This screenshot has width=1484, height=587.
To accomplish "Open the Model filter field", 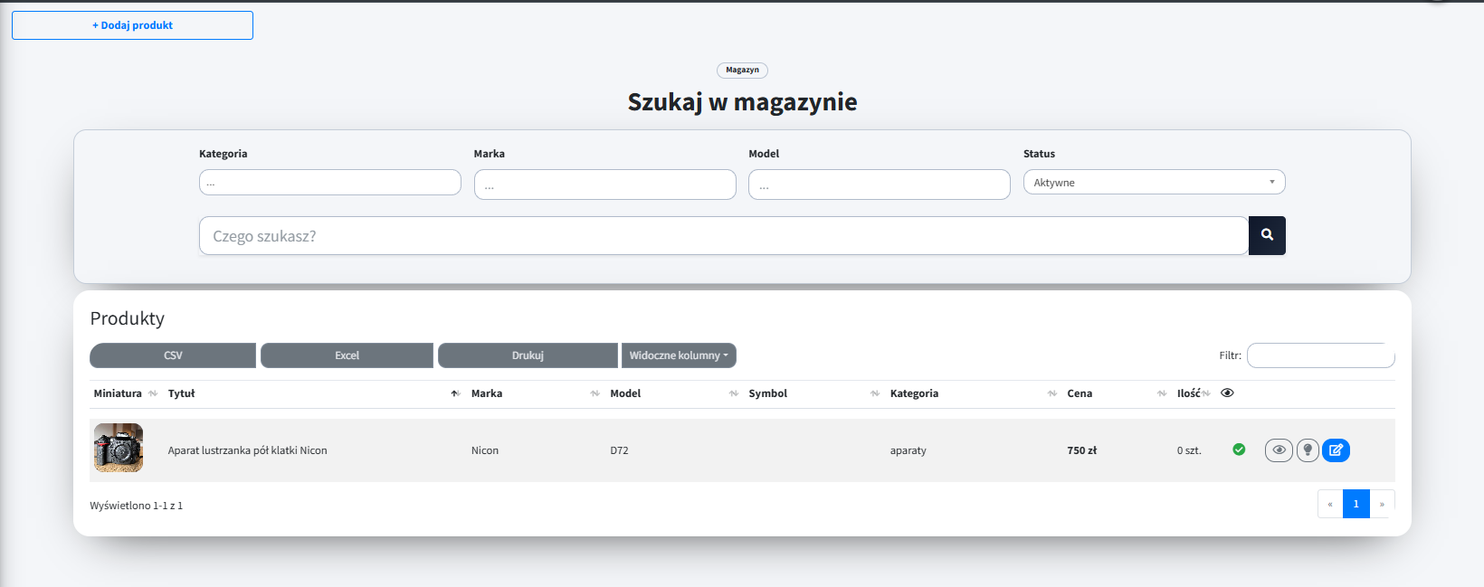I will click(x=880, y=185).
